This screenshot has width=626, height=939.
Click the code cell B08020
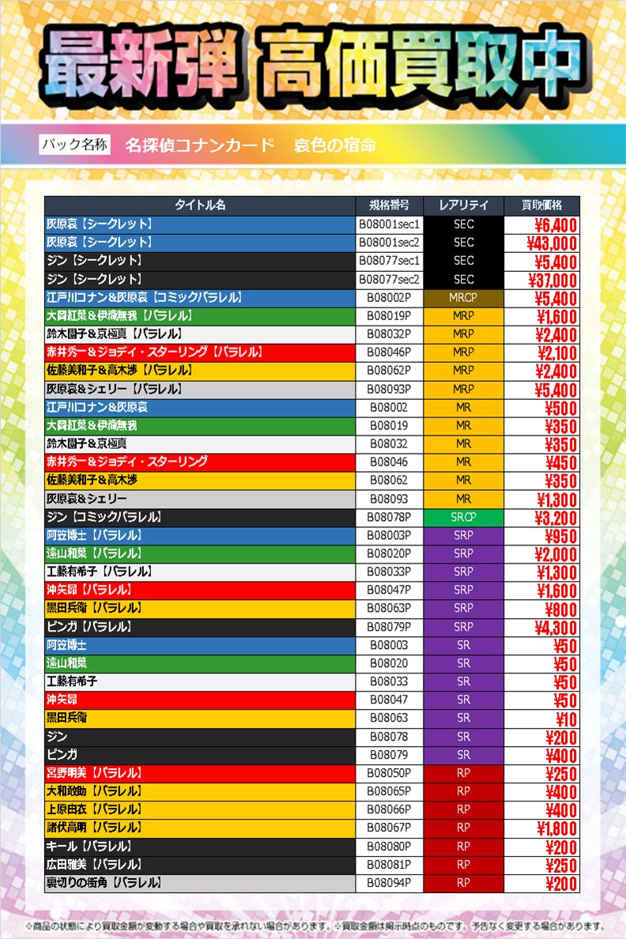coord(390,663)
